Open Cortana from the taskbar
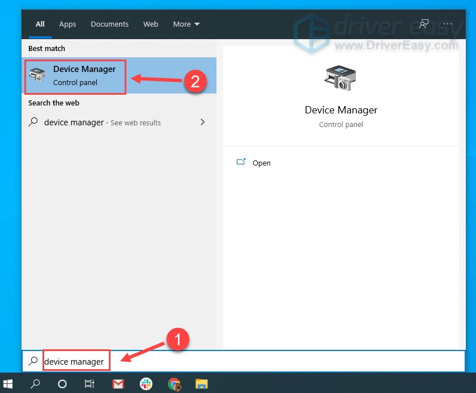Screen dimensions: 476x393 pyautogui.click(x=62, y=384)
